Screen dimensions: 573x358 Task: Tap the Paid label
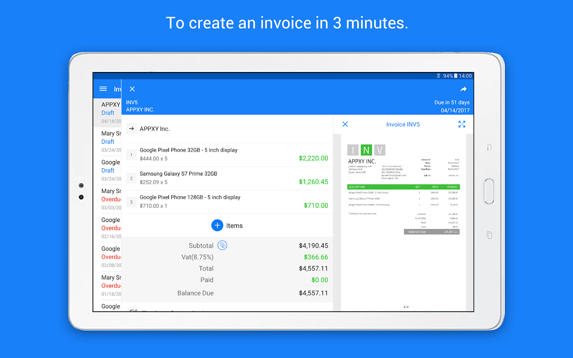(x=207, y=280)
